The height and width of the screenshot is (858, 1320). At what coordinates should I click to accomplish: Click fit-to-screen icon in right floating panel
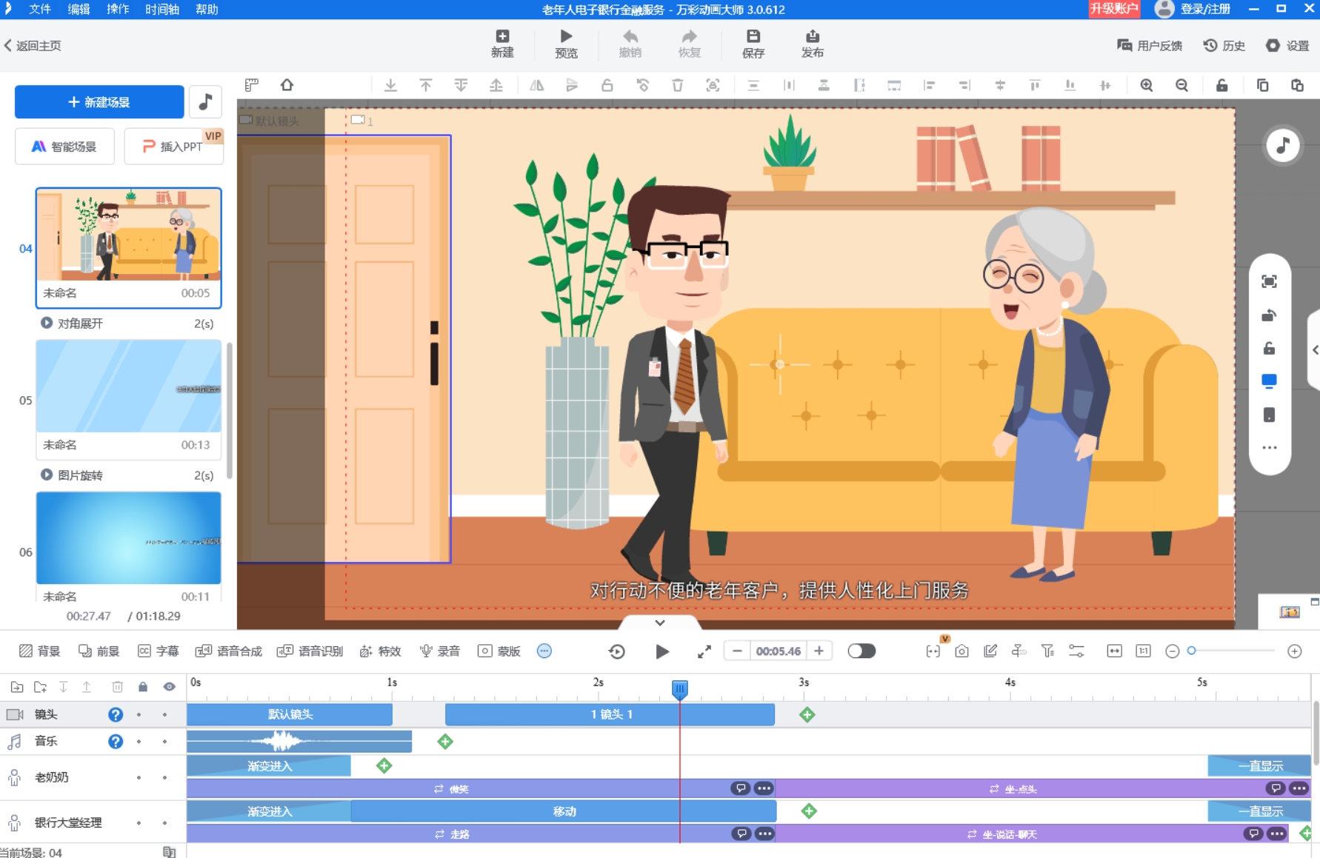point(1269,281)
